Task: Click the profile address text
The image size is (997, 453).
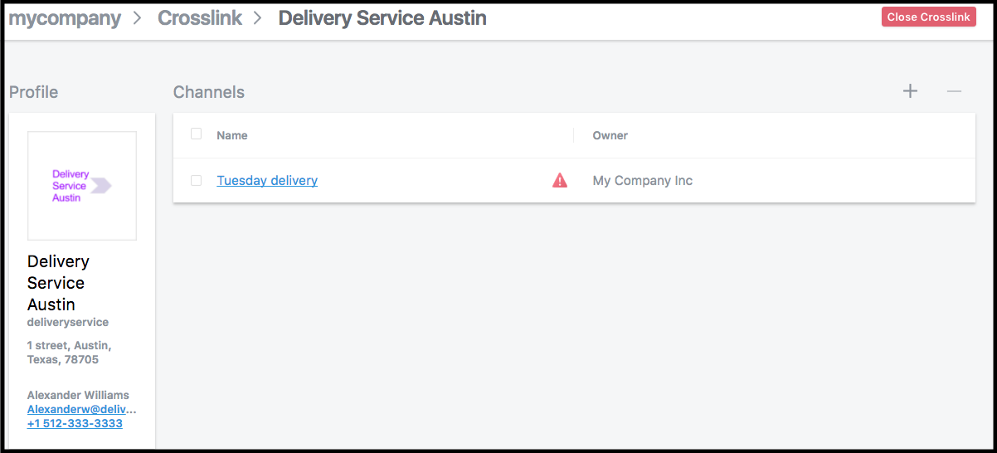Action: click(x=69, y=352)
